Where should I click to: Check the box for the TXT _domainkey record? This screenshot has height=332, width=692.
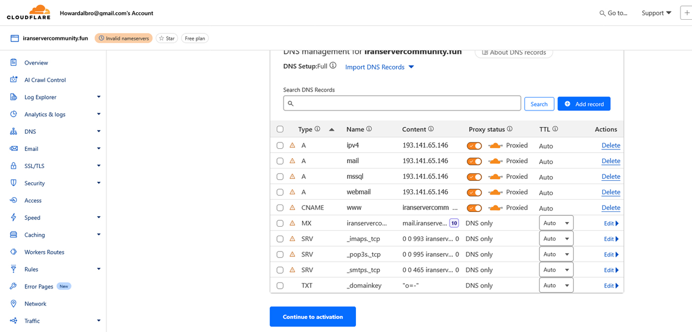(280, 286)
